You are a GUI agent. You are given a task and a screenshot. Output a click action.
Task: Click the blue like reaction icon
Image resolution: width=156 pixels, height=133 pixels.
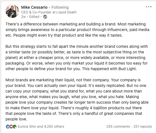coord(8,127)
